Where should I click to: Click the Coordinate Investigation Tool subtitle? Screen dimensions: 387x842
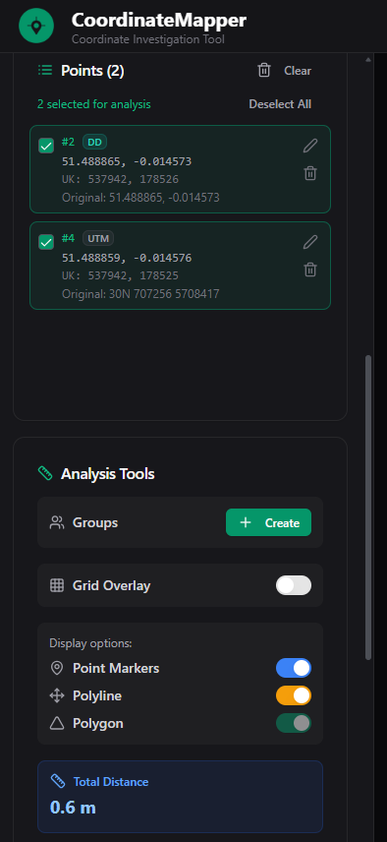pyautogui.click(x=148, y=39)
